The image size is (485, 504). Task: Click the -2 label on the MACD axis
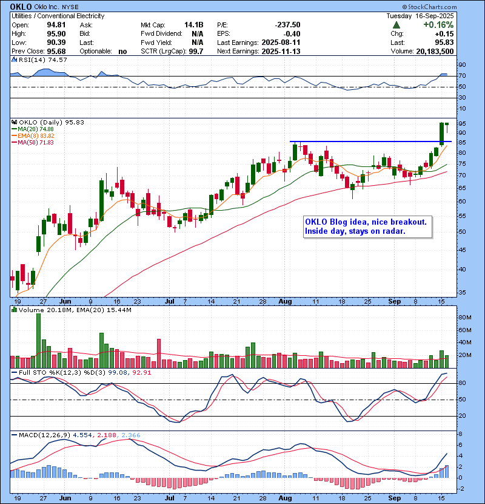point(461,489)
